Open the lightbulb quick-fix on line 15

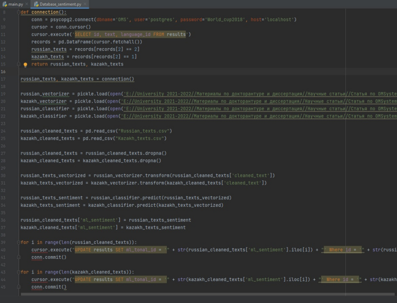click(x=26, y=64)
